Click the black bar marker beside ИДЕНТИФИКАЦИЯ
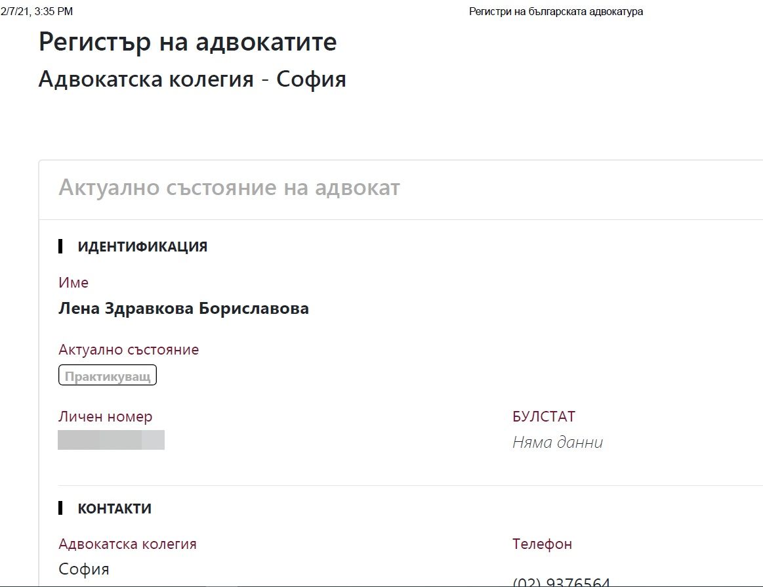Viewport: 763px width, 587px height. [x=60, y=246]
